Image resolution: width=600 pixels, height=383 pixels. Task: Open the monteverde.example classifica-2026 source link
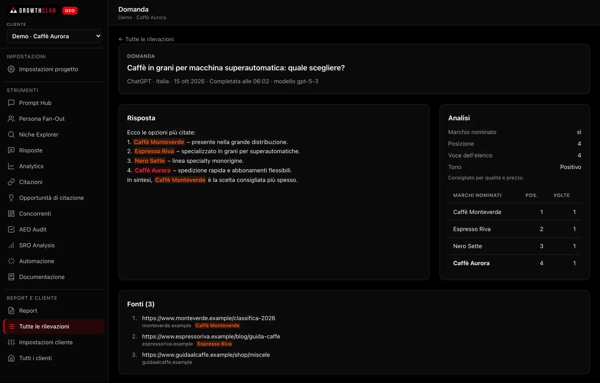[208, 318]
